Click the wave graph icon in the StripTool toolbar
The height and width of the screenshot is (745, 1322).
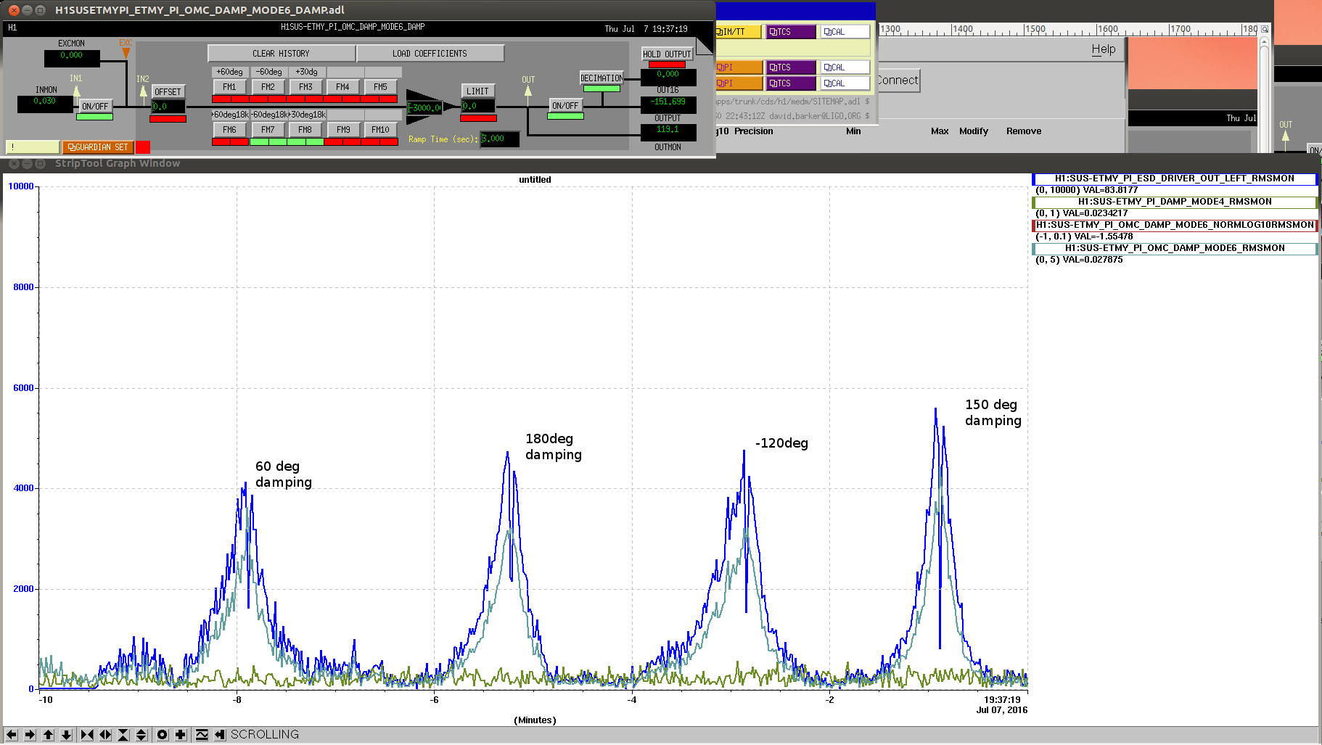(x=202, y=735)
